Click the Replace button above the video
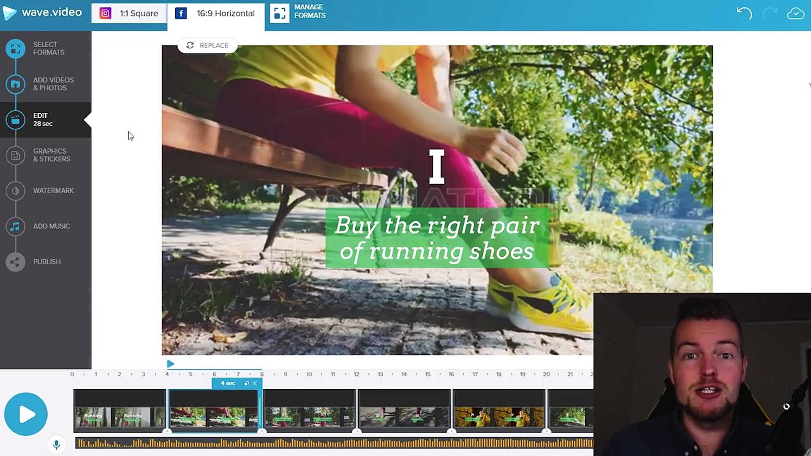Screen dimensions: 811x456 click(x=207, y=45)
